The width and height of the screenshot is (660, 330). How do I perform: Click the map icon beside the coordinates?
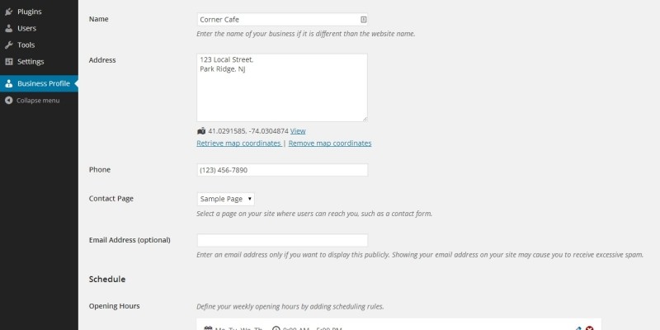coord(201,130)
